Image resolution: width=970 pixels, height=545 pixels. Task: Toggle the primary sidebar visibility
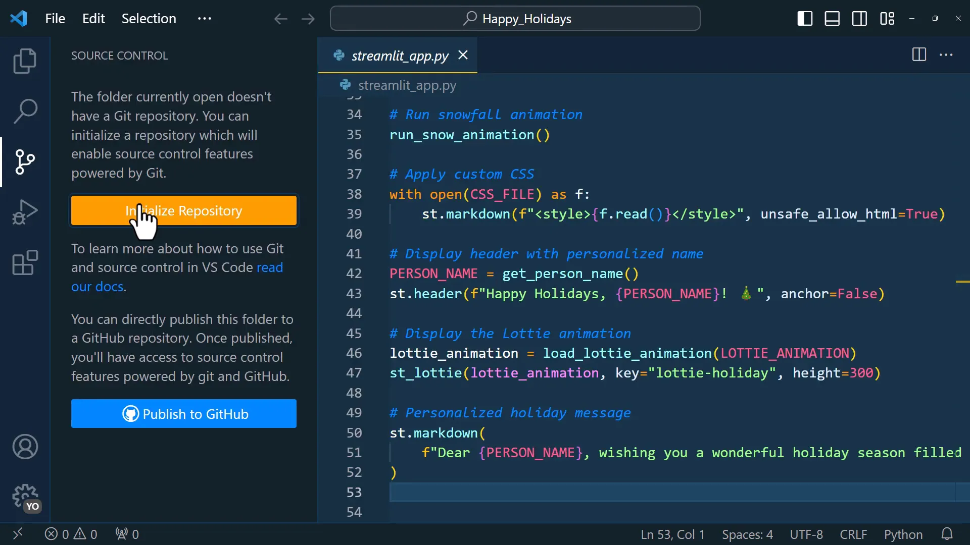pos(805,18)
